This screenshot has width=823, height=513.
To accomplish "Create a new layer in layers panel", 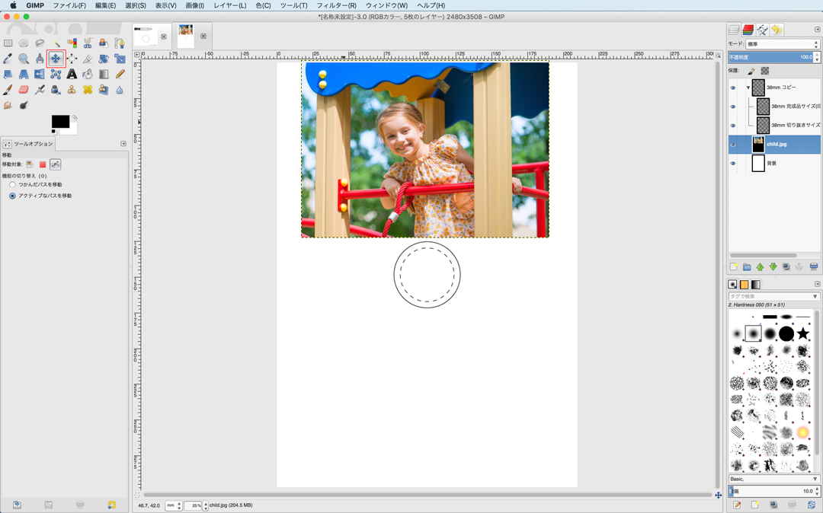I will tap(734, 267).
